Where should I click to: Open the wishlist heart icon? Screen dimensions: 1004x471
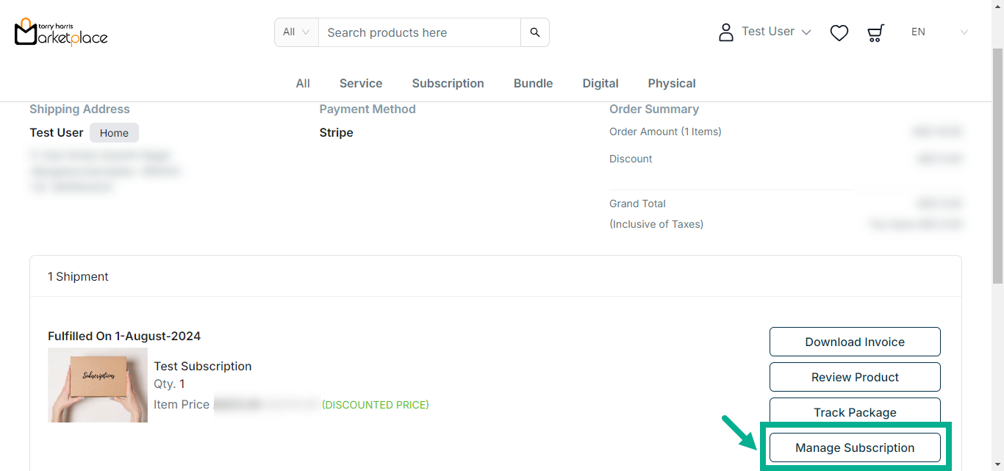[x=839, y=32]
